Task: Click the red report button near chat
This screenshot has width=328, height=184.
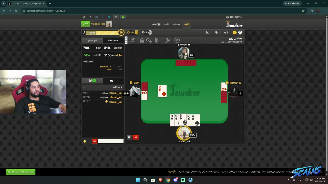Action: [95, 141]
